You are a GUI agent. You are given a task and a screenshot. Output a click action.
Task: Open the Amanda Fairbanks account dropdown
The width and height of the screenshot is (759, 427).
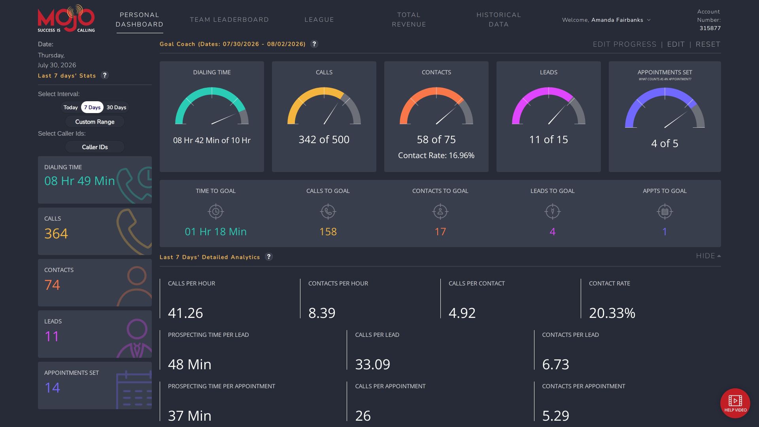(606, 20)
